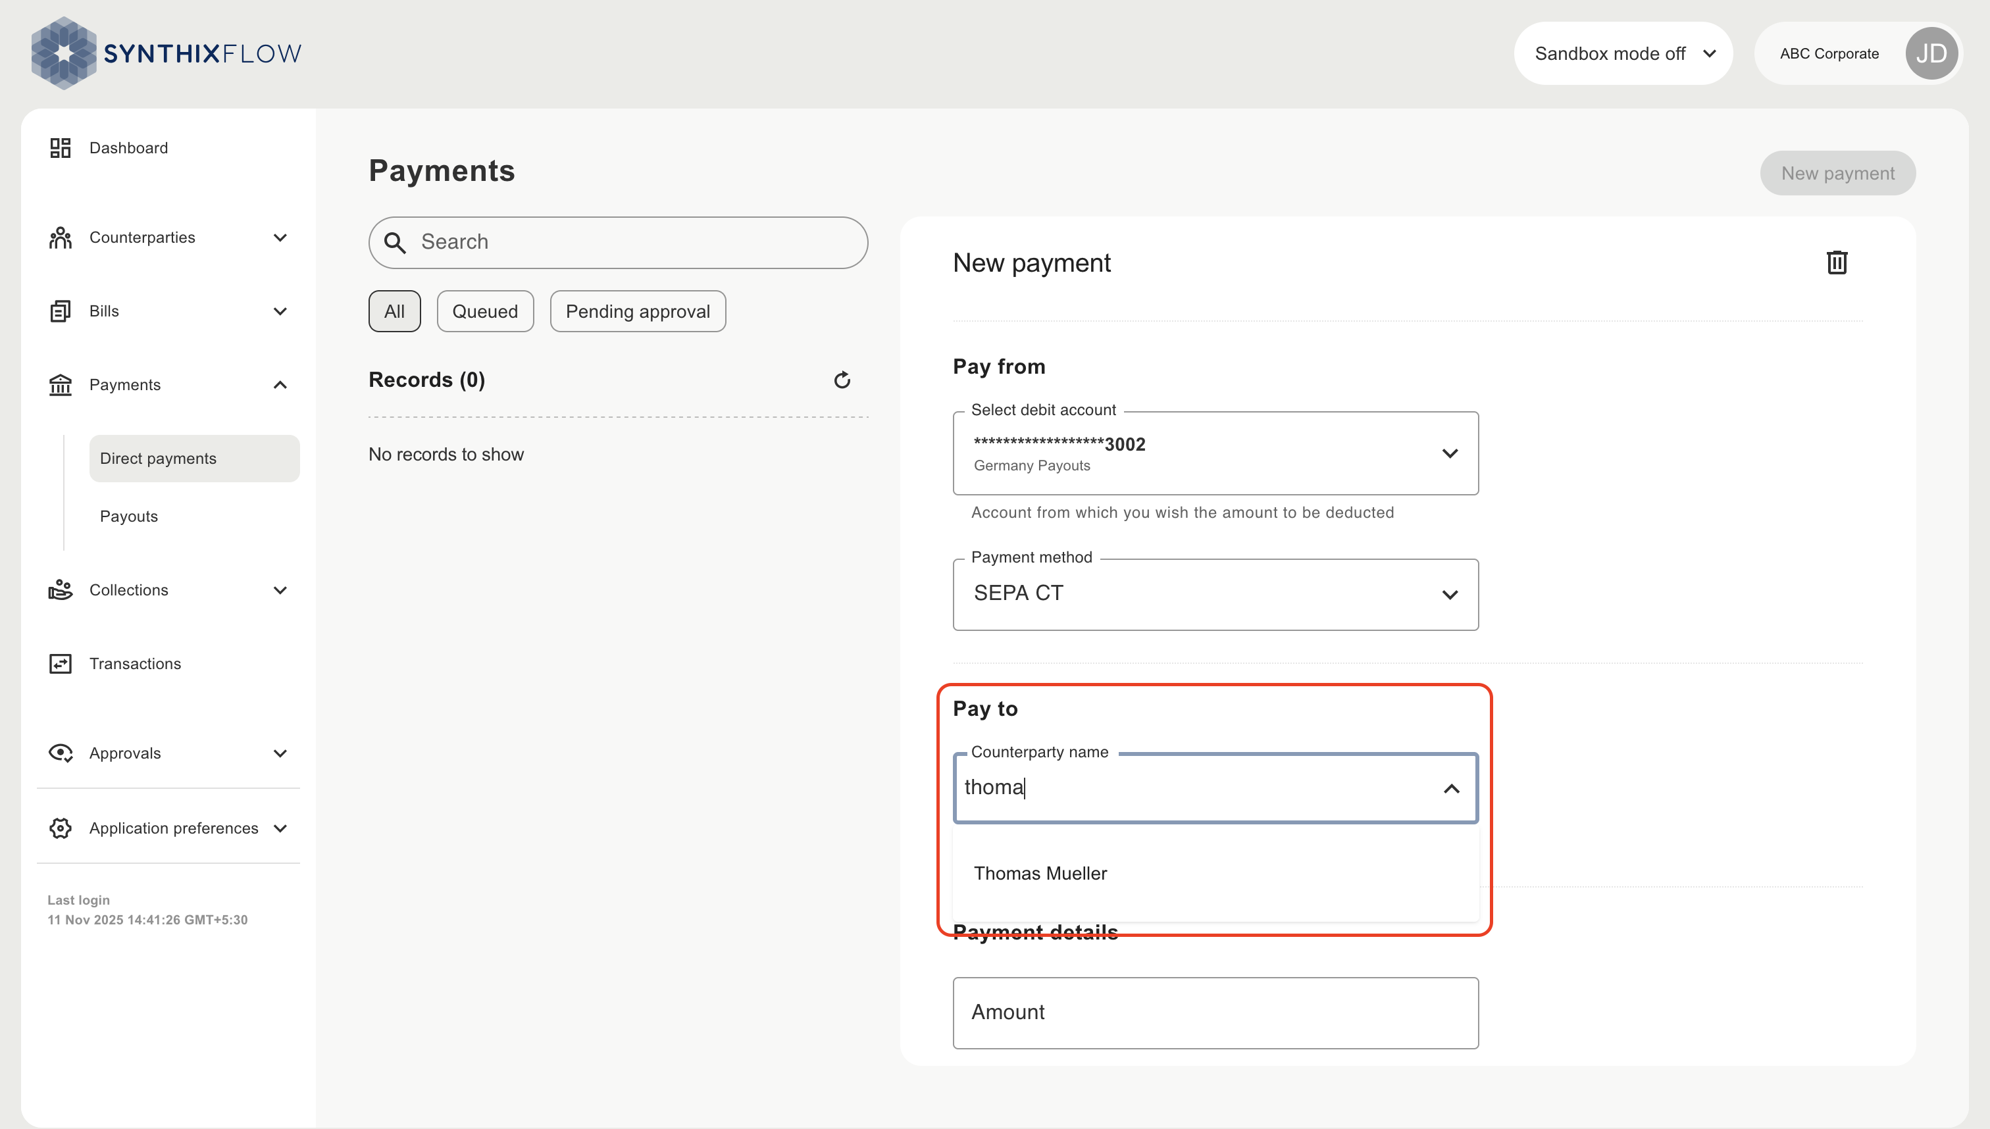This screenshot has width=1990, height=1129.
Task: Click the search magnifier icon
Action: point(395,243)
